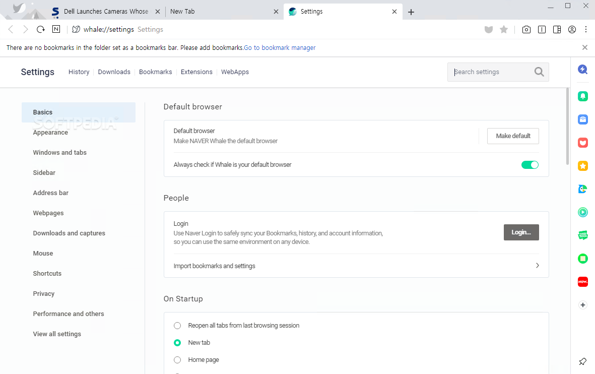Open Windows and tabs settings
This screenshot has height=374, width=595.
click(x=59, y=152)
